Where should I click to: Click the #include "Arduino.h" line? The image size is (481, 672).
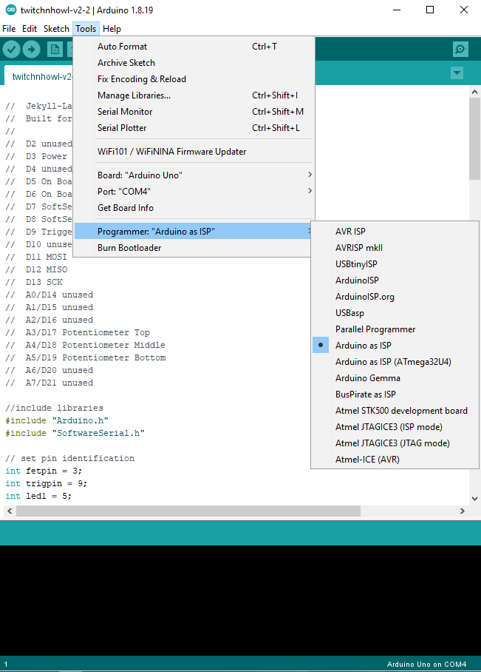click(x=57, y=420)
